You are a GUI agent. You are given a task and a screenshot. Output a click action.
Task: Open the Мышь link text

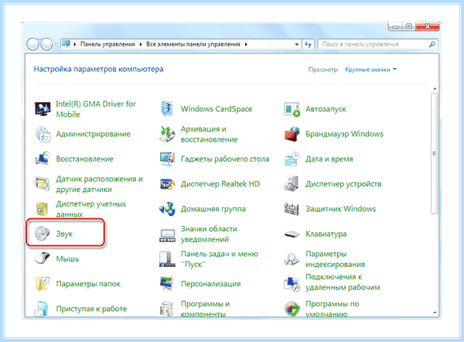pyautogui.click(x=67, y=258)
